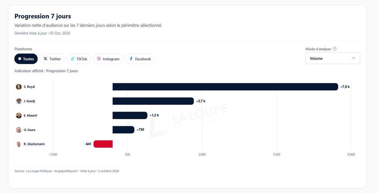
Task: Click the Progression 7 jours heading
Action: 43,16
